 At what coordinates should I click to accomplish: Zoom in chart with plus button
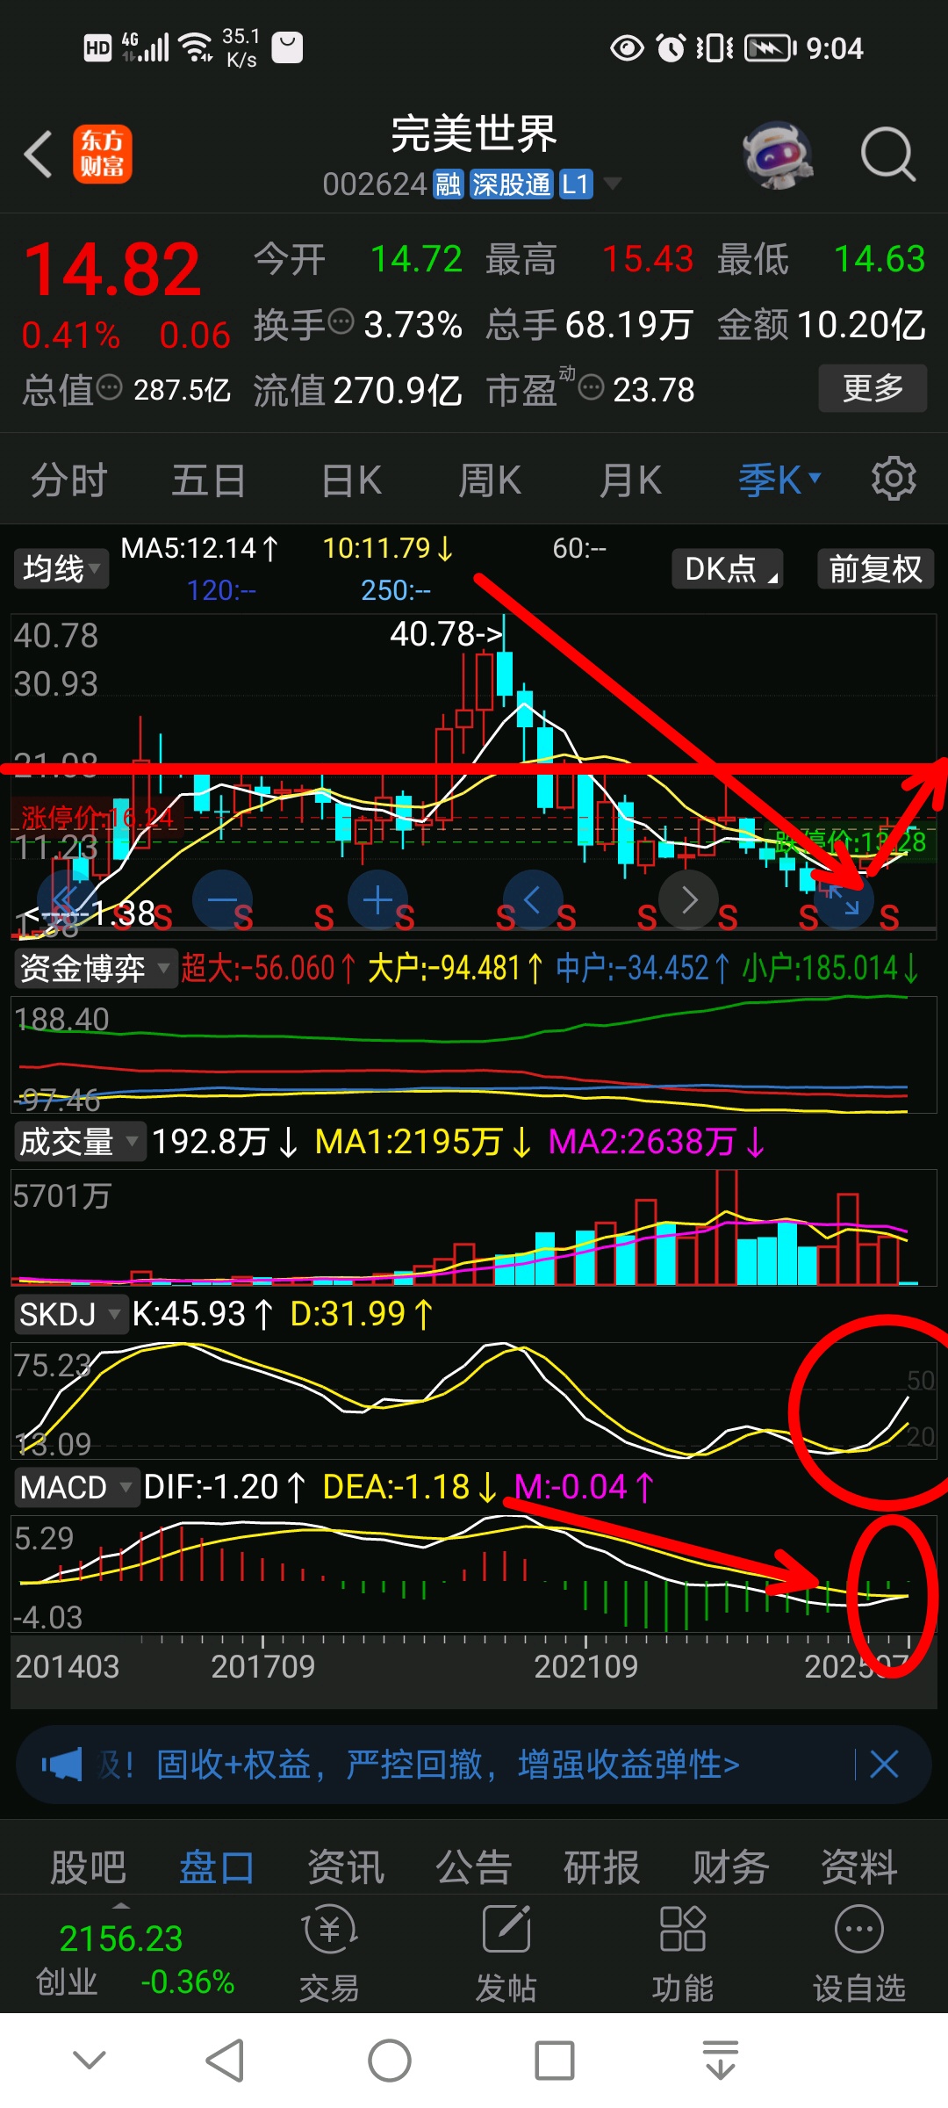click(377, 899)
